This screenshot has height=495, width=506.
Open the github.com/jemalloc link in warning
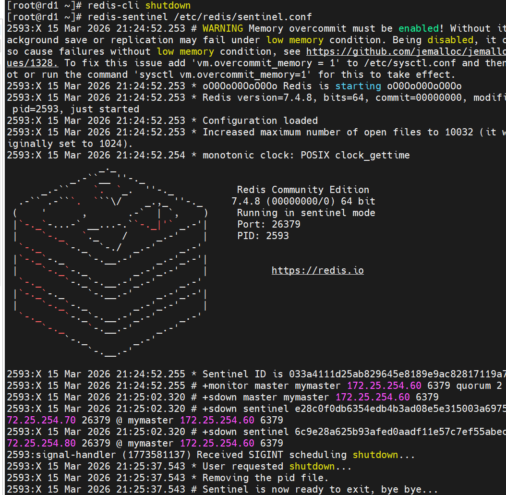coord(406,52)
